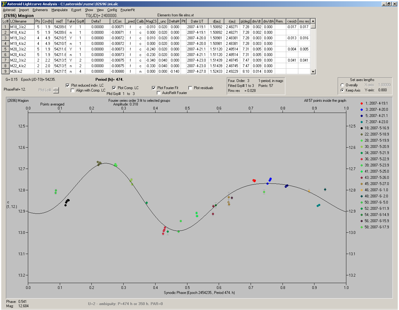Open the Export menu
Viewport: 399px width, 310px height.
coord(76,10)
